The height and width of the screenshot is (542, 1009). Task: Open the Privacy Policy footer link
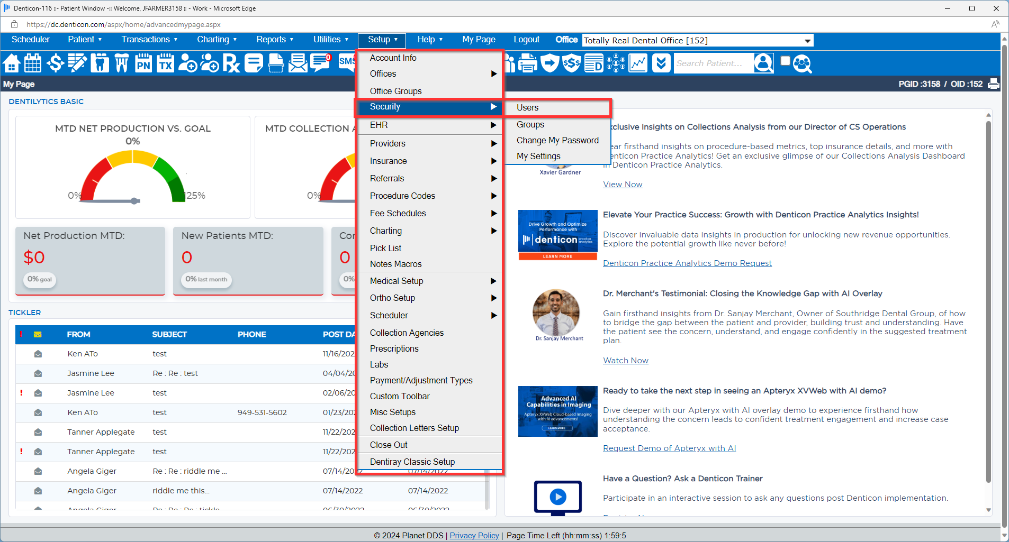point(474,536)
